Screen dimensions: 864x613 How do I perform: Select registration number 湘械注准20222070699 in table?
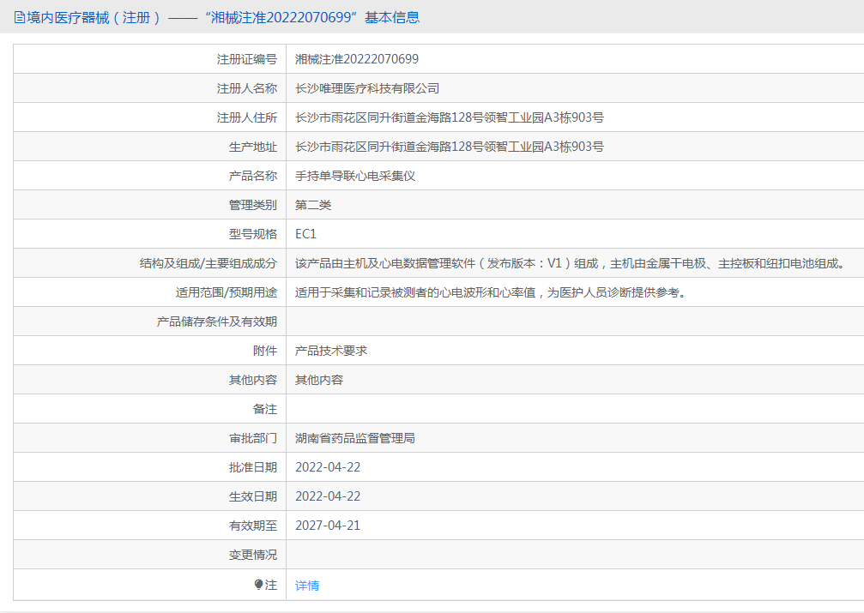point(357,59)
